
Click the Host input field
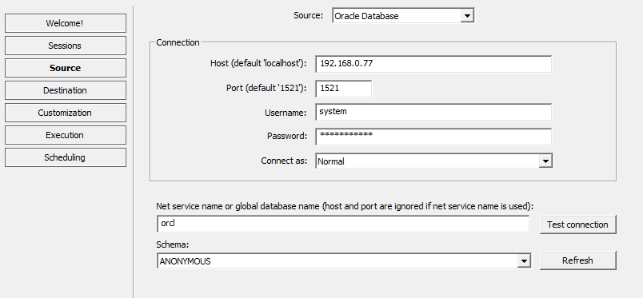[433, 64]
